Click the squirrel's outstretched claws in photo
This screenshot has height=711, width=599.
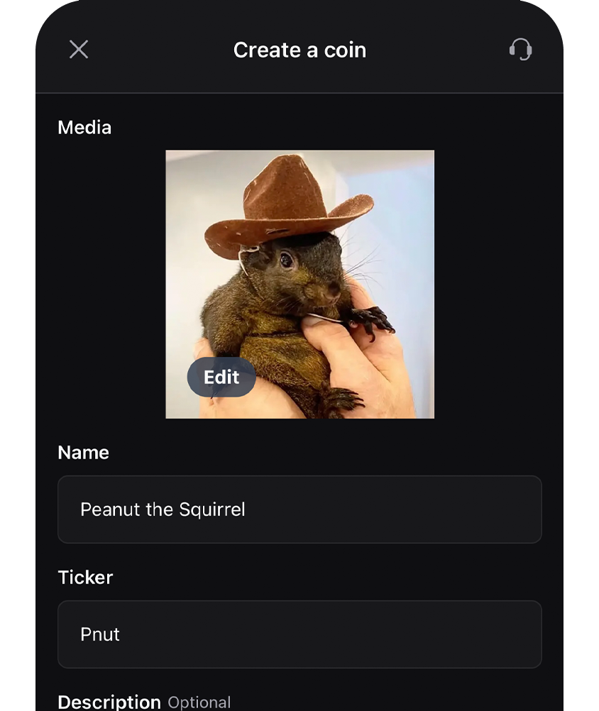(x=374, y=320)
